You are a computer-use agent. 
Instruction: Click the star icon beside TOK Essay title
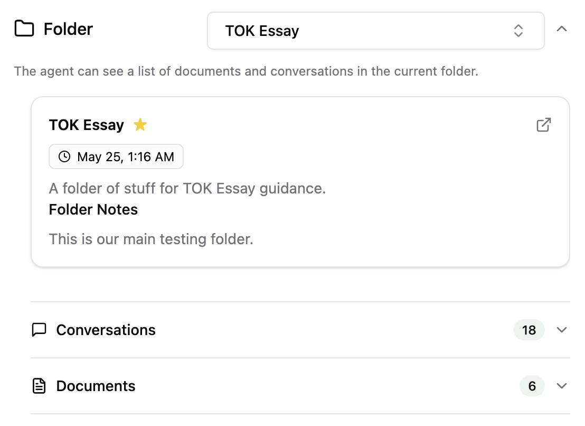[x=140, y=124]
